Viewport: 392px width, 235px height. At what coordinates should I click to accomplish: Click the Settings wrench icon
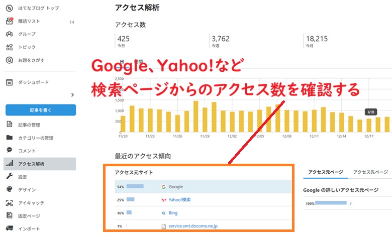(x=9, y=176)
